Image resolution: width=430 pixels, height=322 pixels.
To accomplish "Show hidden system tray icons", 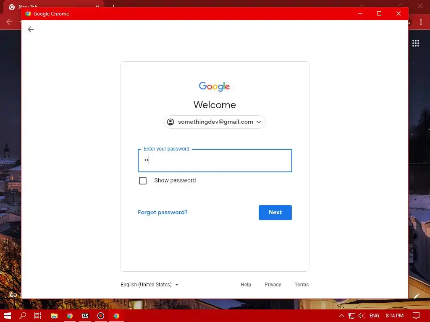I will (x=342, y=316).
